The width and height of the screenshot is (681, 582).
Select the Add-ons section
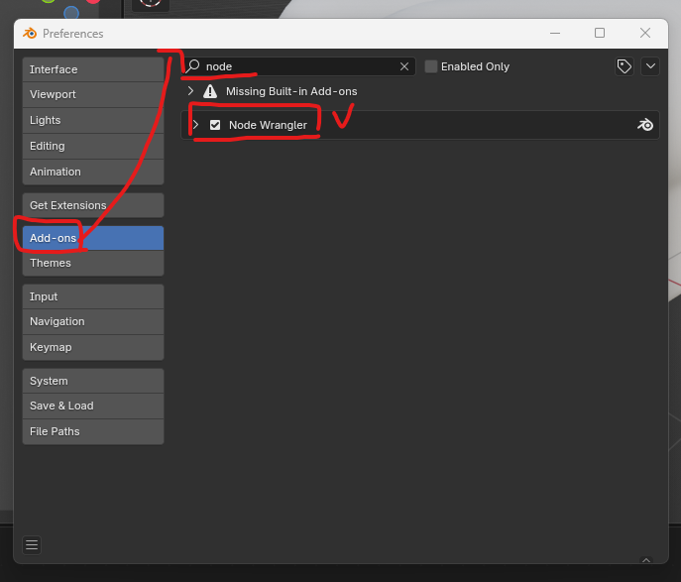pos(93,238)
